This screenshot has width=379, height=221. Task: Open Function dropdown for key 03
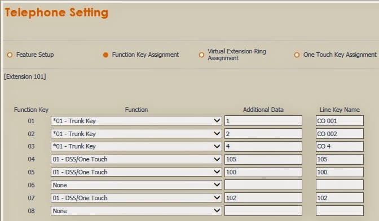coord(136,146)
